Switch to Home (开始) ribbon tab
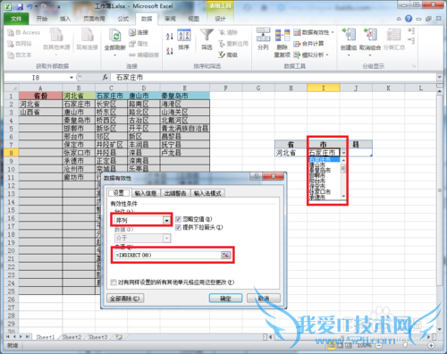The height and width of the screenshot is (354, 447). coord(42,19)
